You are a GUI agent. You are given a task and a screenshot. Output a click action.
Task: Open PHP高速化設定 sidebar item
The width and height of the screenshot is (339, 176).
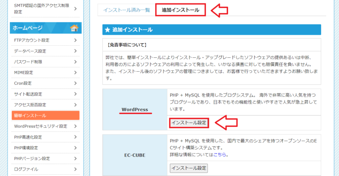(45, 137)
